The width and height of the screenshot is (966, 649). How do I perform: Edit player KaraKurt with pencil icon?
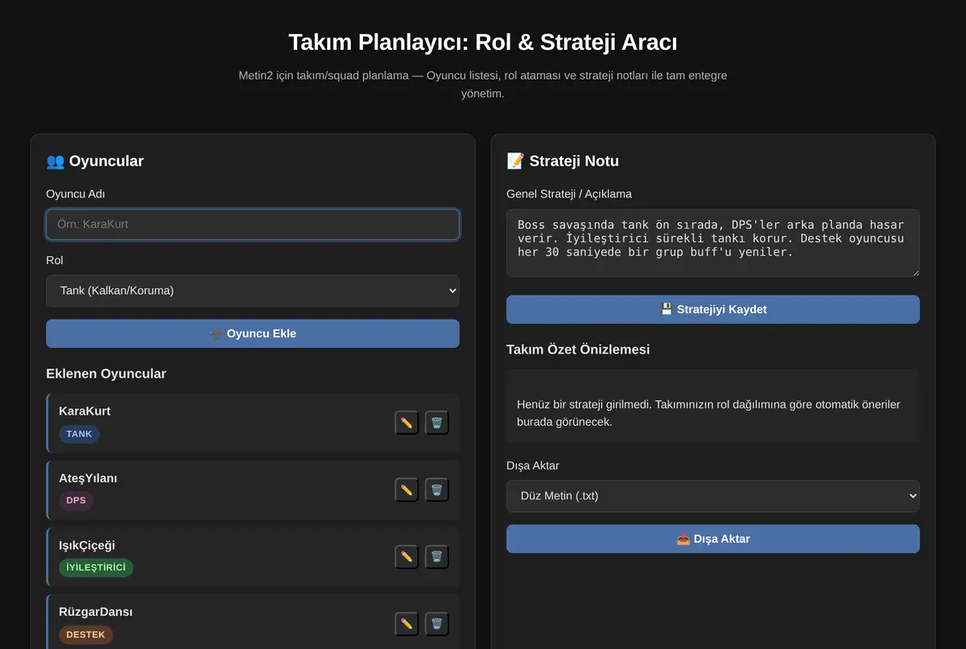click(407, 423)
